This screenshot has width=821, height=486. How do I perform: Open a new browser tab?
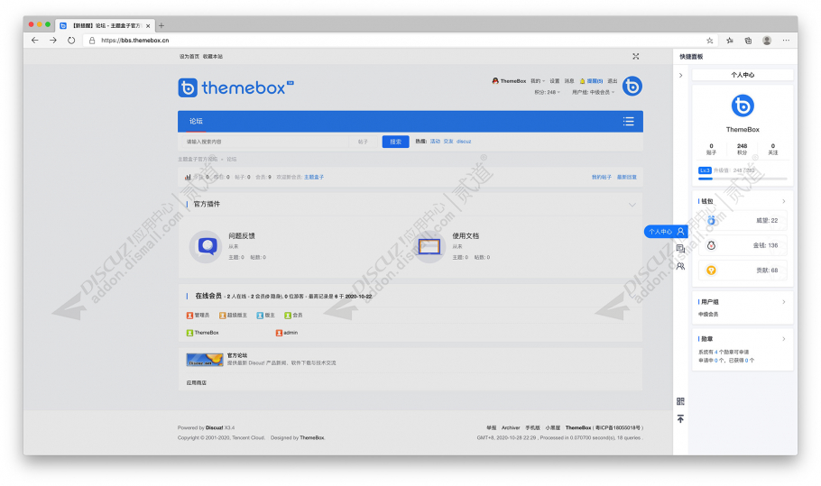pyautogui.click(x=161, y=25)
